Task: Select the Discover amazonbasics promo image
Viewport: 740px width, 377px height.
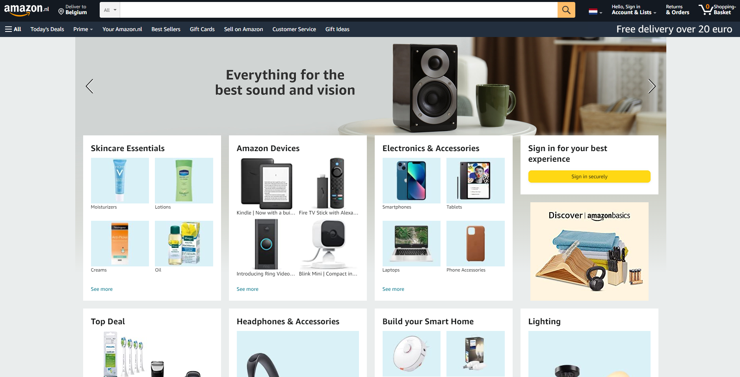Action: [589, 251]
